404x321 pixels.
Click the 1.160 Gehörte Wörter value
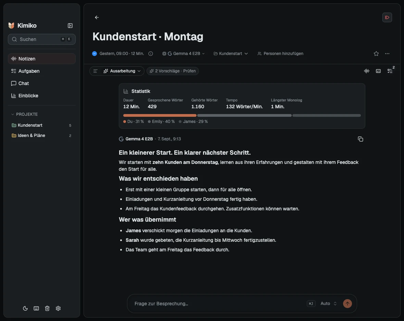click(x=198, y=107)
